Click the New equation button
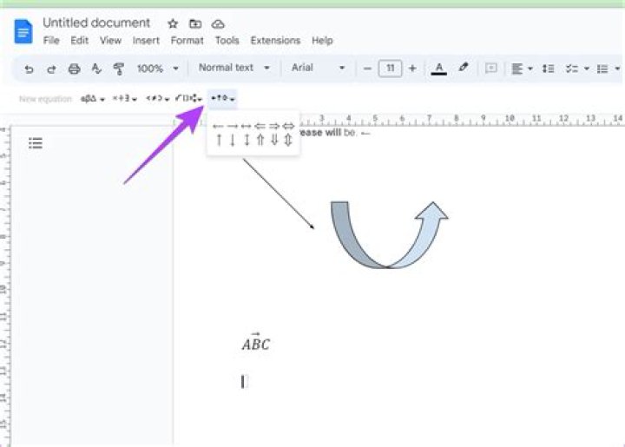625x447 pixels. [x=45, y=99]
